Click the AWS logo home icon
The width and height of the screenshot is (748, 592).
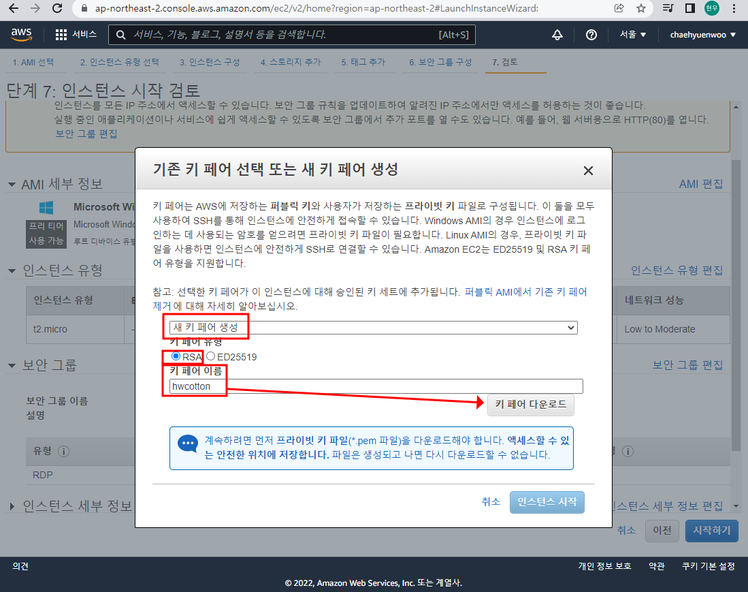[22, 34]
